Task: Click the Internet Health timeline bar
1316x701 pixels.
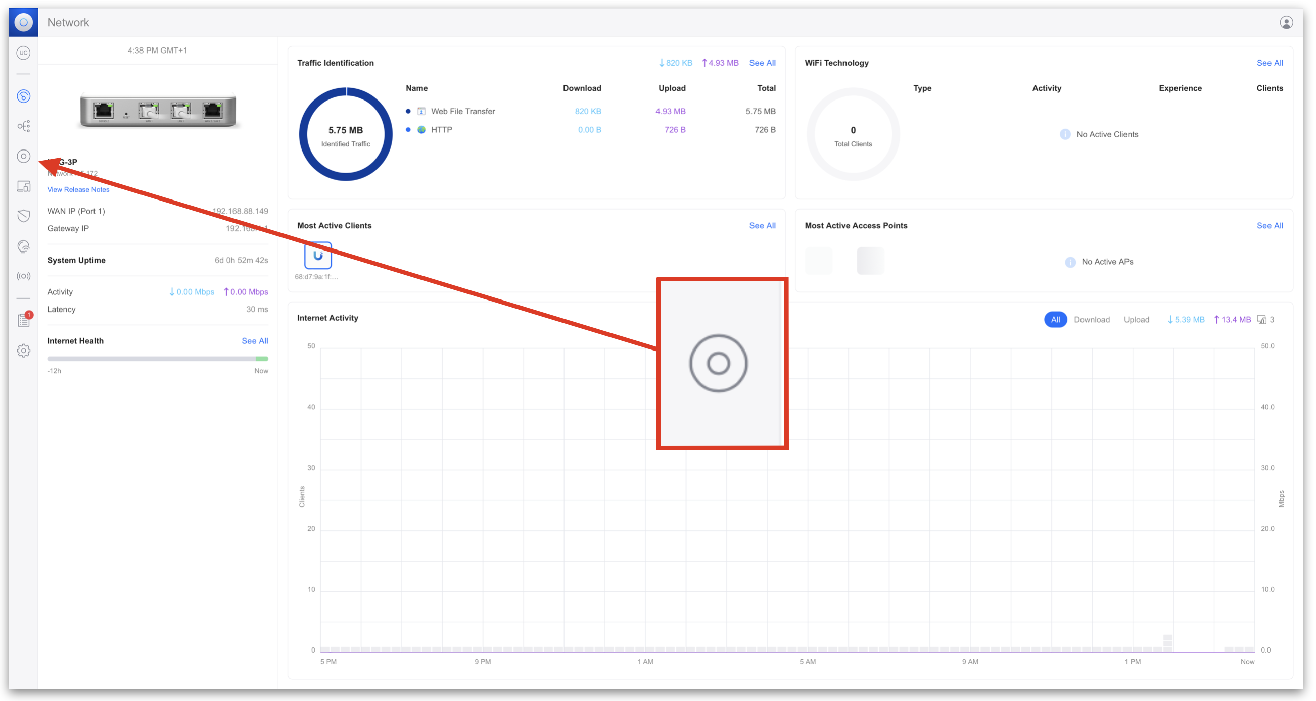Action: [x=157, y=359]
